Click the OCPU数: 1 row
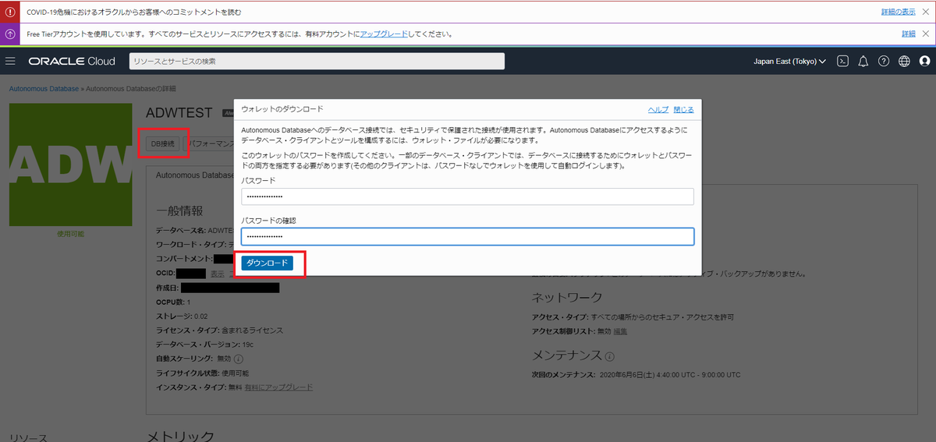The height and width of the screenshot is (442, 936). [x=173, y=302]
